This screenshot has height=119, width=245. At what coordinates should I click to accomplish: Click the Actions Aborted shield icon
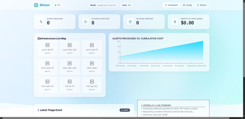pos(130,22)
